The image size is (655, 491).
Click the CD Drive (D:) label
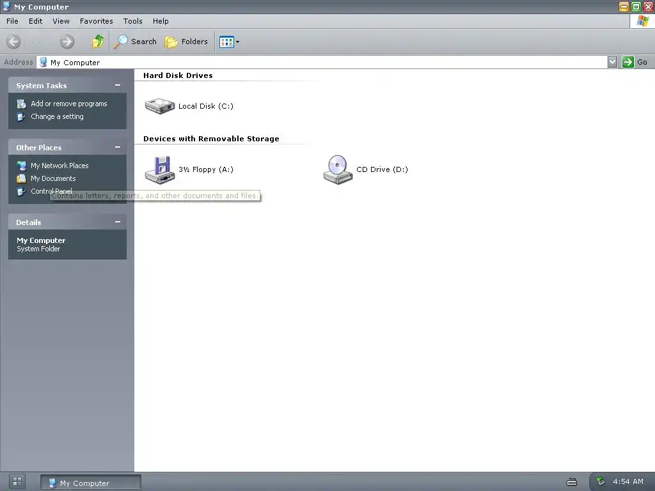coord(383,169)
